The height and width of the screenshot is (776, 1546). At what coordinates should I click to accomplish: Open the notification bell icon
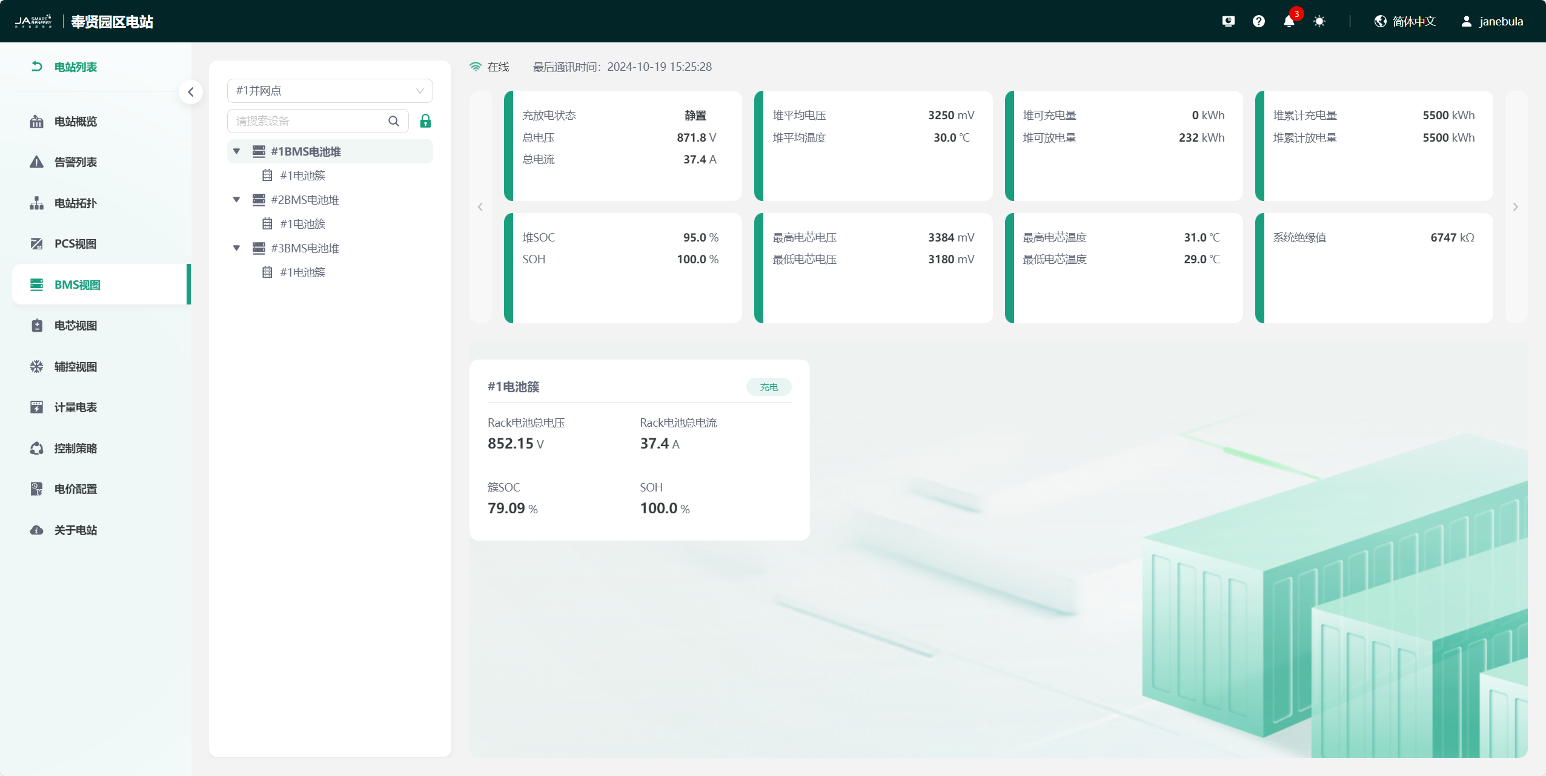tap(1289, 22)
